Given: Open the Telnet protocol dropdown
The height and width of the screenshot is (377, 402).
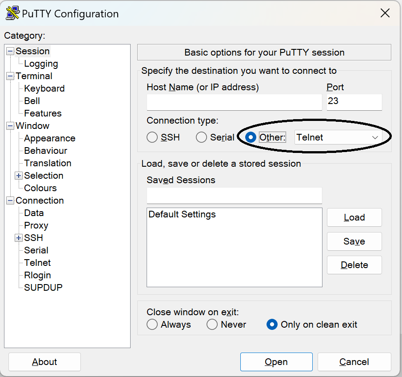Looking at the screenshot, I should (x=338, y=137).
